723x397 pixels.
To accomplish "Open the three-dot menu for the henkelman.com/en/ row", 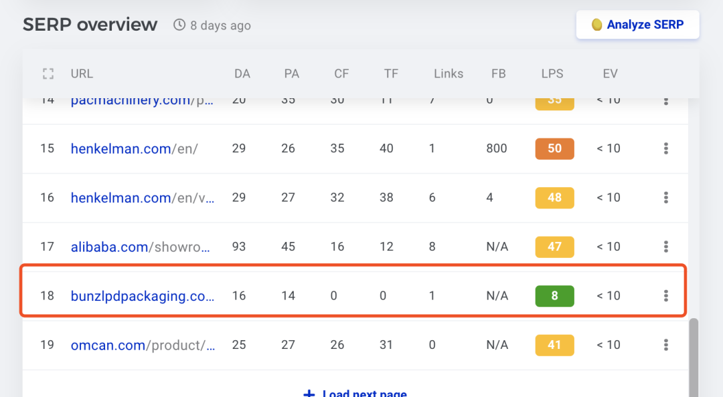I will coord(666,148).
